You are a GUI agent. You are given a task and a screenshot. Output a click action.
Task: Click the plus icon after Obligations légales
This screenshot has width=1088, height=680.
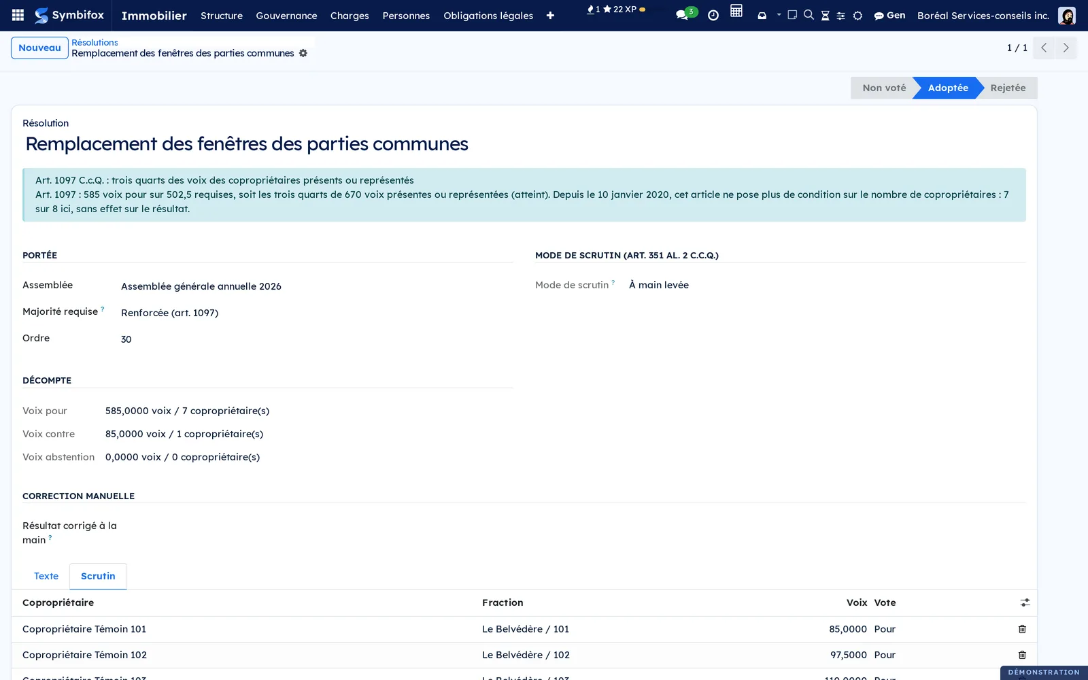point(550,16)
